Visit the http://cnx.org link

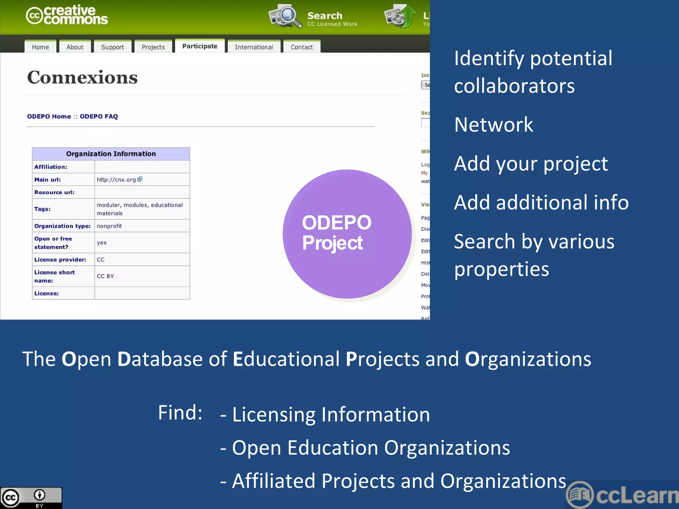(116, 180)
